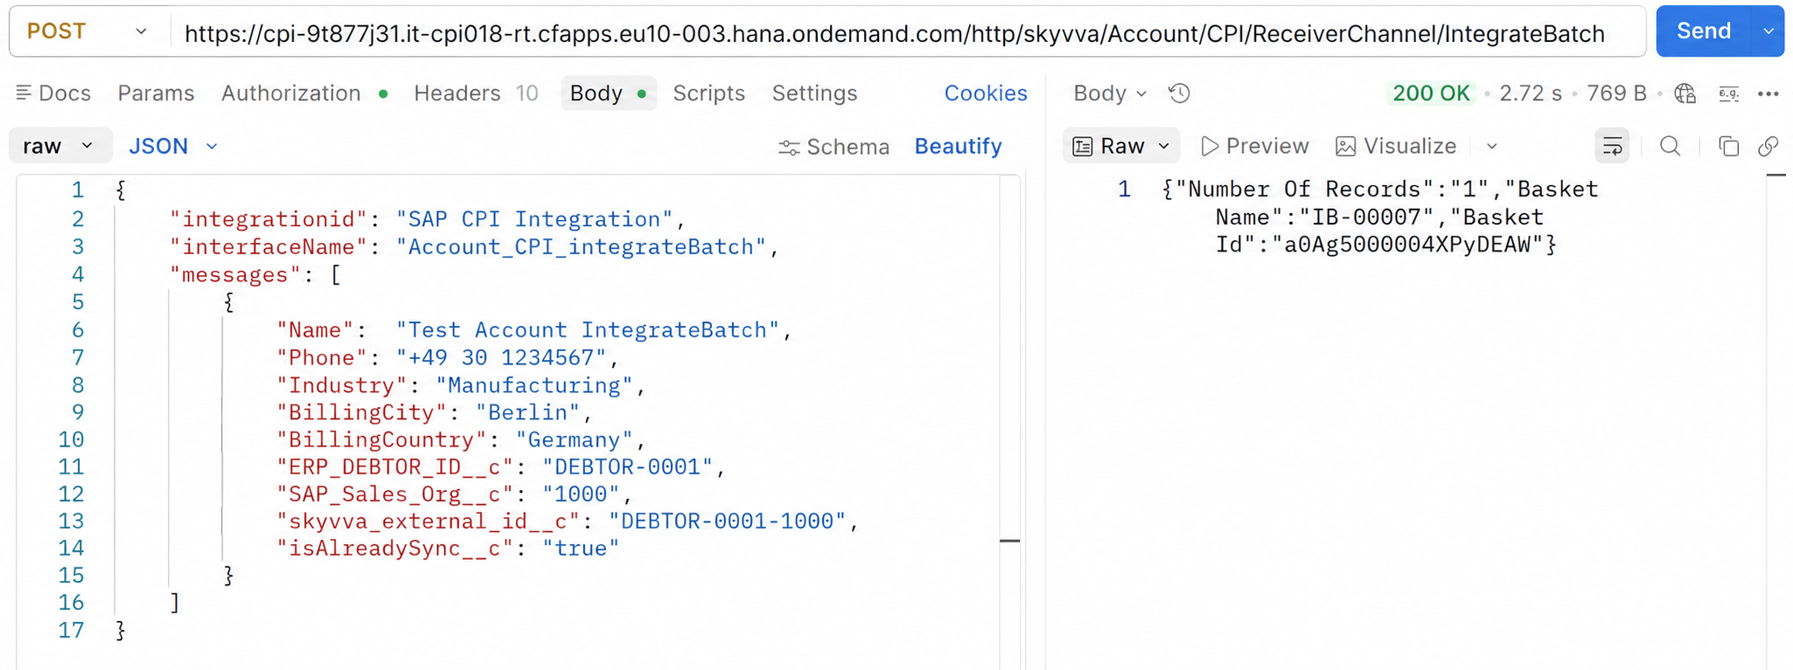Screen dimensions: 1793x670
Task: Click the "isAlreadySync__c" key
Action: click(394, 549)
